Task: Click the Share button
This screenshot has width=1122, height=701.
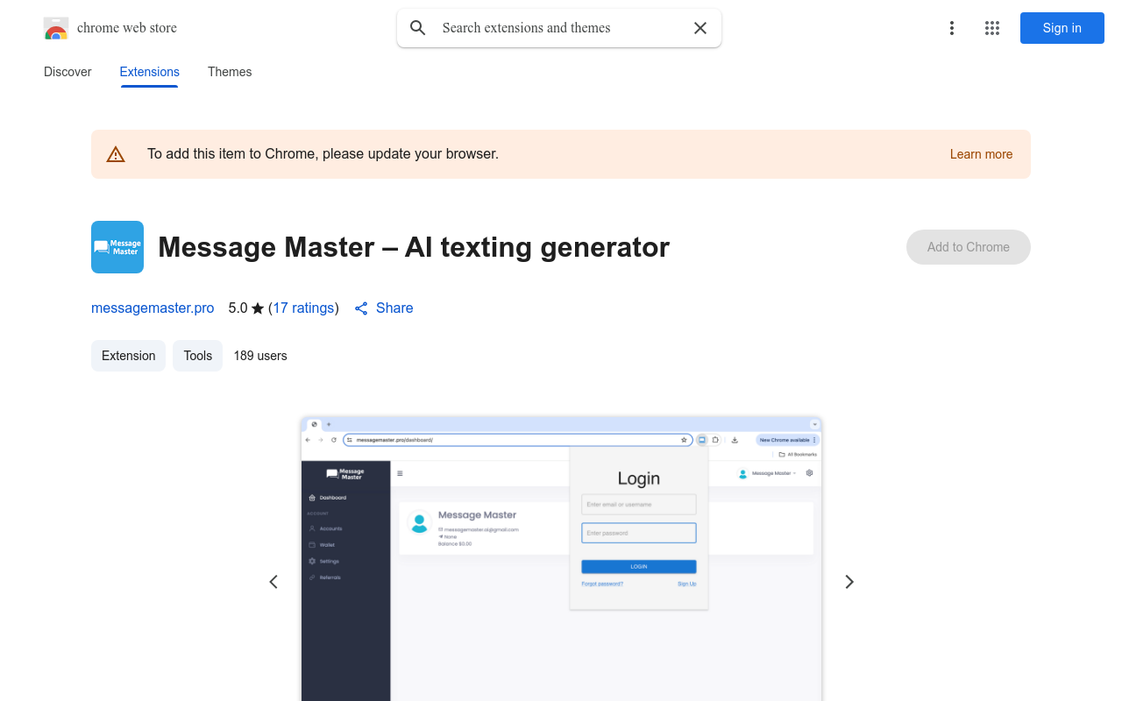Action: [x=384, y=308]
